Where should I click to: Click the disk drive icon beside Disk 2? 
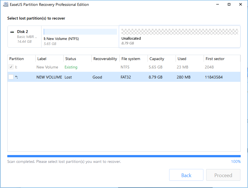[12, 32]
